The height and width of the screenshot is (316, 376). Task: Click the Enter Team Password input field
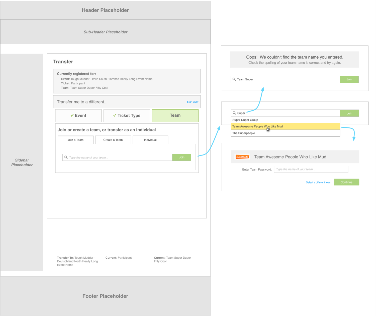(311, 169)
